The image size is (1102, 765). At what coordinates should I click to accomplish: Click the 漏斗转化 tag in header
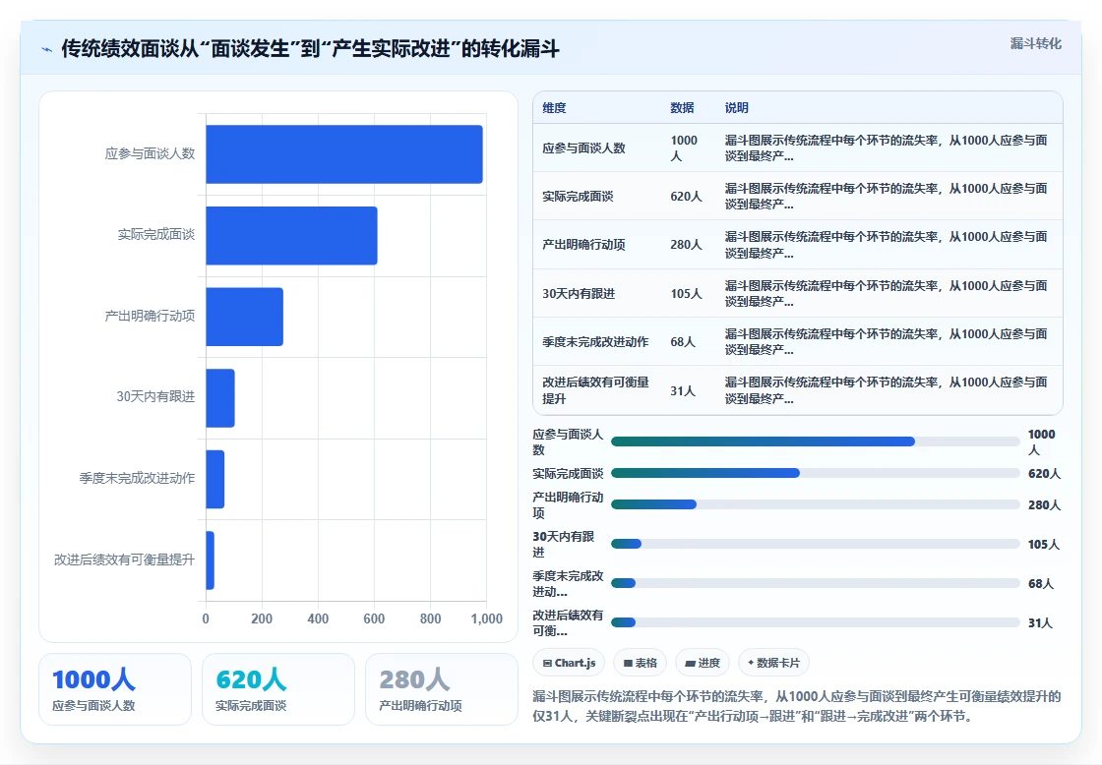tap(1035, 43)
